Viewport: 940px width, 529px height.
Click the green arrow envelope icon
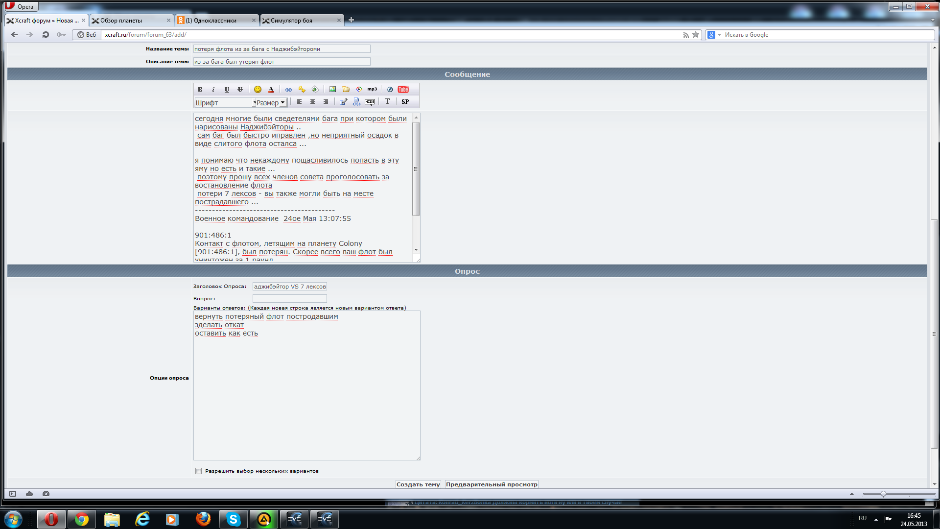click(x=315, y=90)
